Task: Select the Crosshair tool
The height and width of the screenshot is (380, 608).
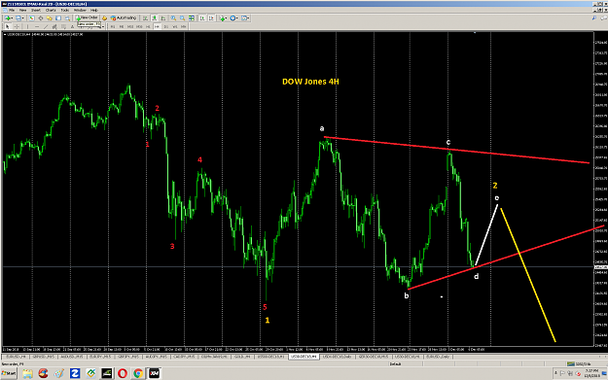Action: click(17, 26)
